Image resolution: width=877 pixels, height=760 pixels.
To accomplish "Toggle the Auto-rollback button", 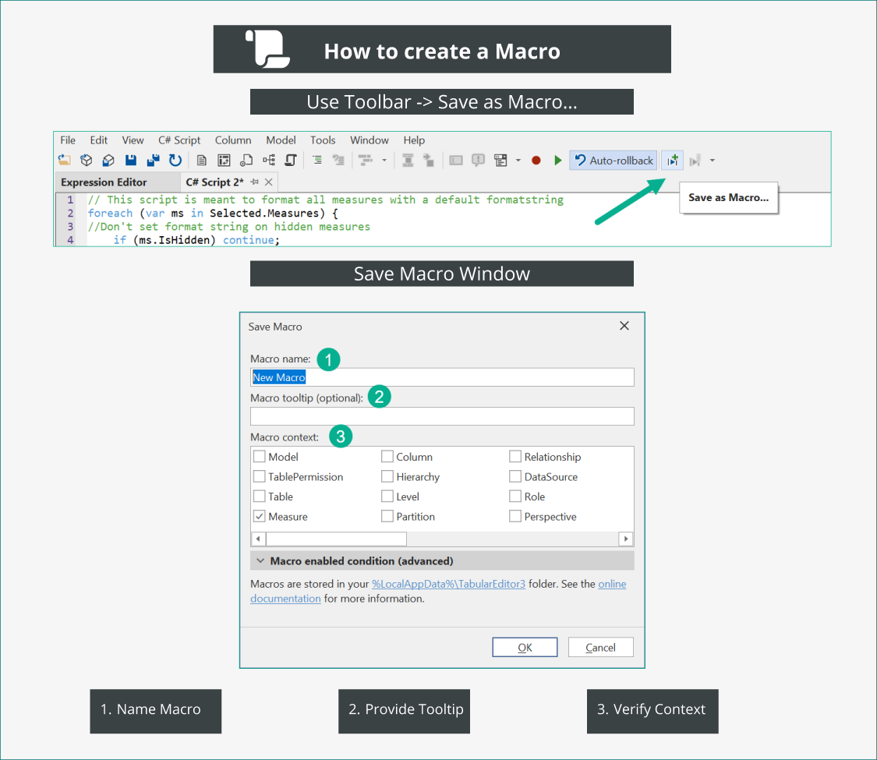I will pyautogui.click(x=614, y=160).
